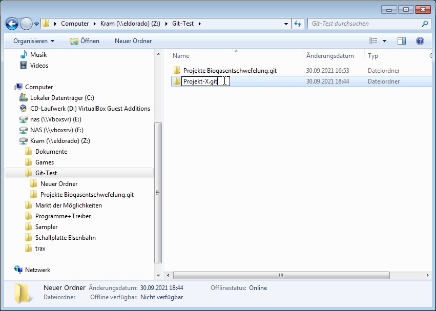Open Programme+Treiber folder
This screenshot has height=311, width=436.
point(63,216)
